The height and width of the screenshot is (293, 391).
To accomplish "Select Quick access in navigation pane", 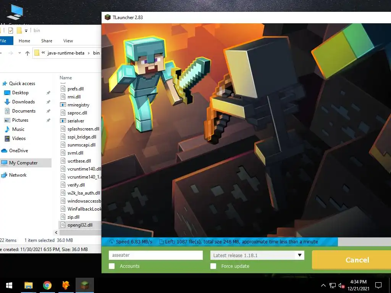I will click(22, 84).
